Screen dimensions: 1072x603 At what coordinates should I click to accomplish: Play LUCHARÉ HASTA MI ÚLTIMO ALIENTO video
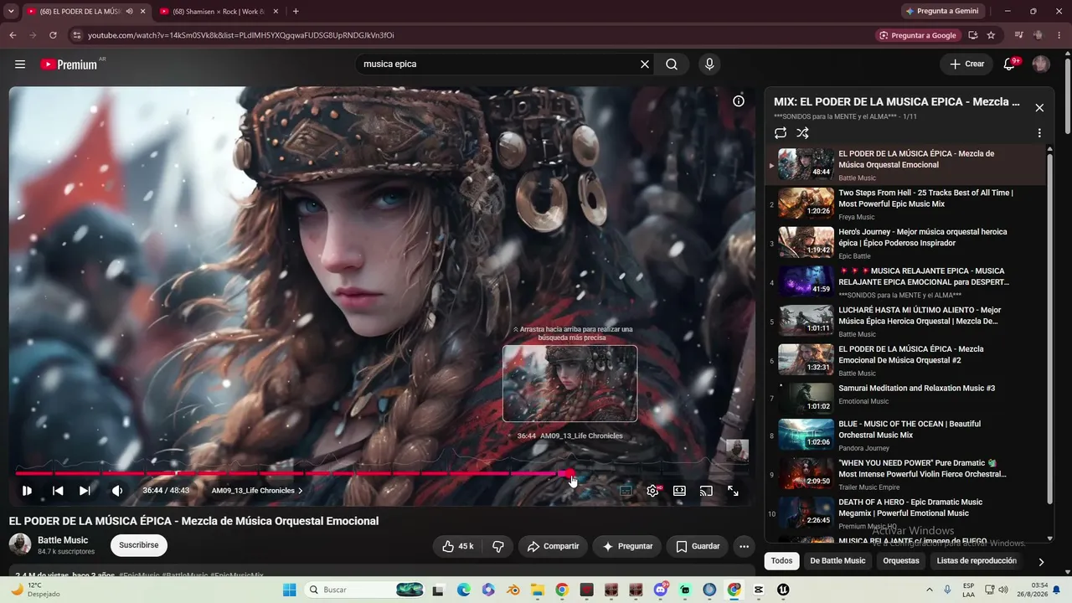pos(907,322)
